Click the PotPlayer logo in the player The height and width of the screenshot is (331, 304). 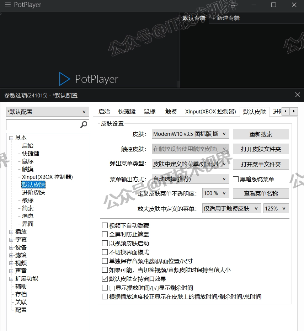[x=89, y=79]
